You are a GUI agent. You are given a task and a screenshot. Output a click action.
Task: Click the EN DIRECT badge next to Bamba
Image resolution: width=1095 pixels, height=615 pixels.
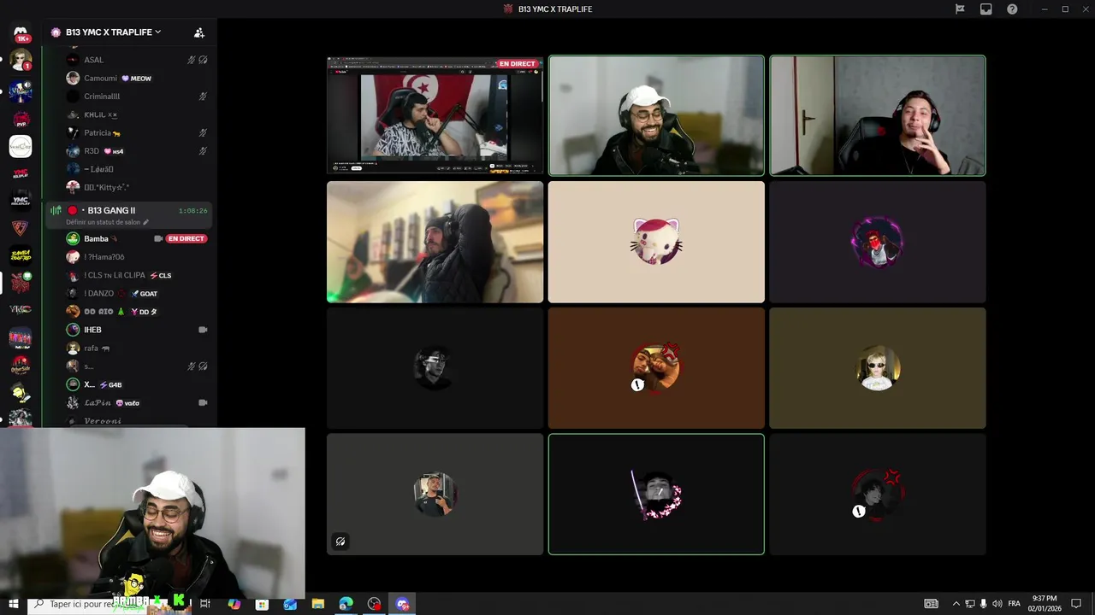[186, 238]
